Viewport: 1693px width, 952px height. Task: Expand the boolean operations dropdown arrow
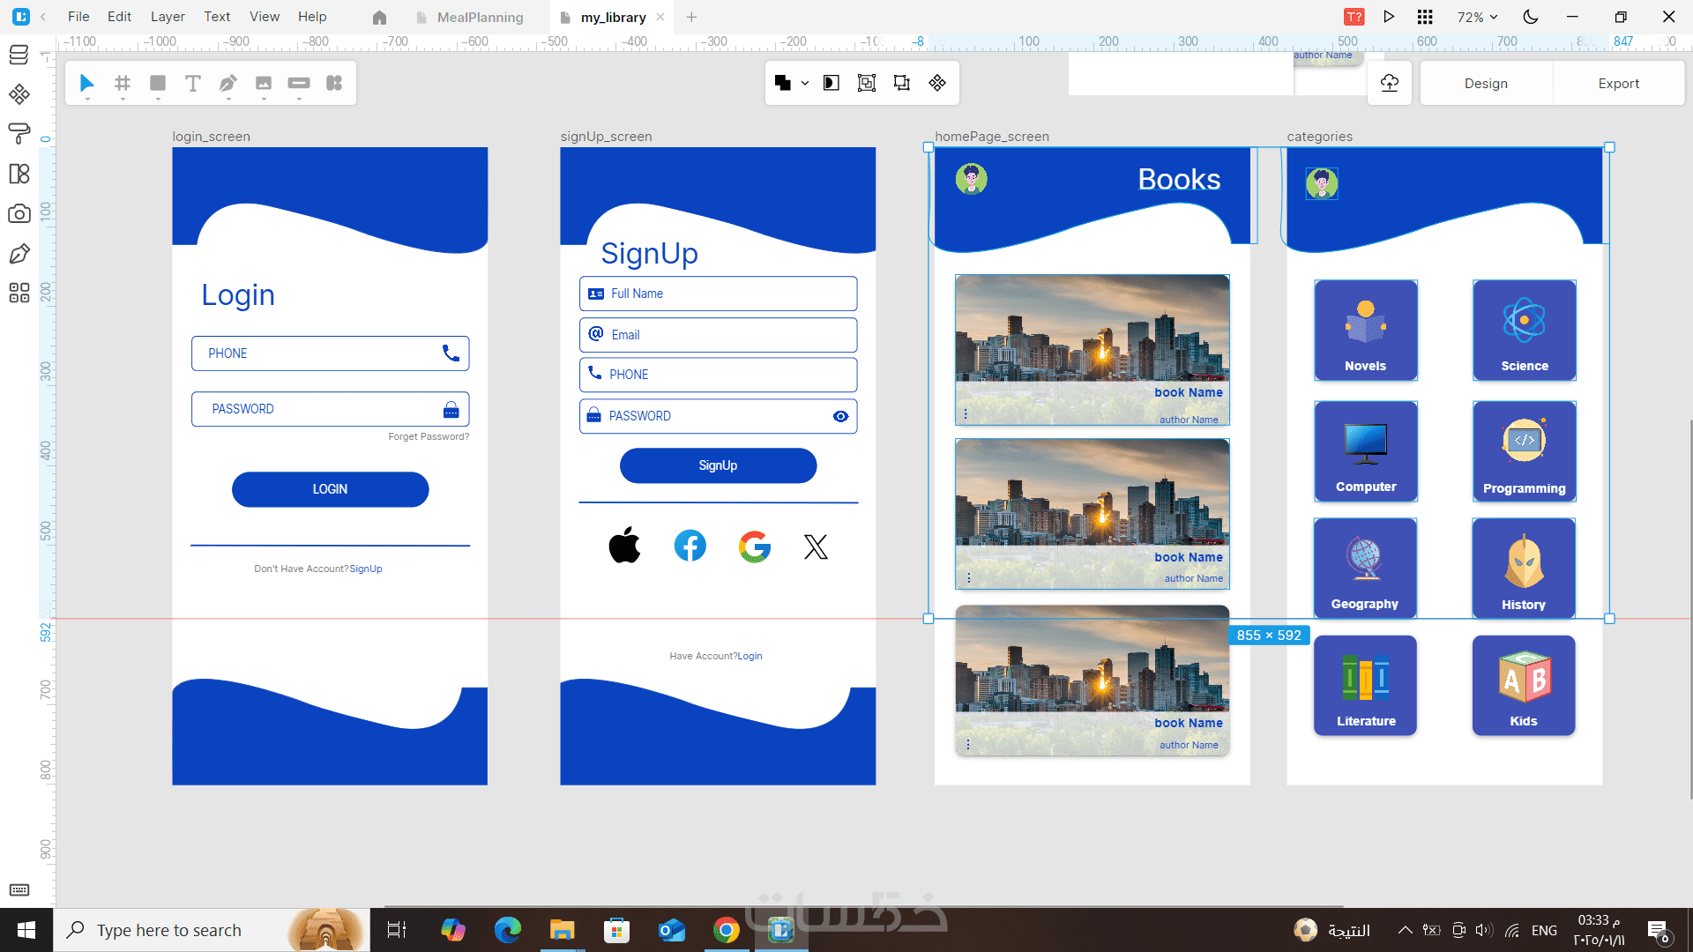pos(805,83)
